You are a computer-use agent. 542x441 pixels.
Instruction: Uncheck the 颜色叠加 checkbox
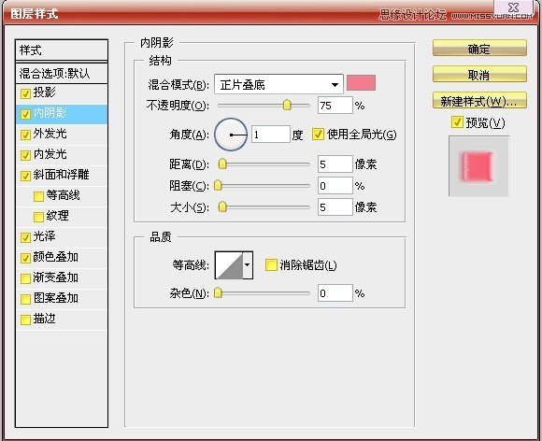[x=25, y=258]
